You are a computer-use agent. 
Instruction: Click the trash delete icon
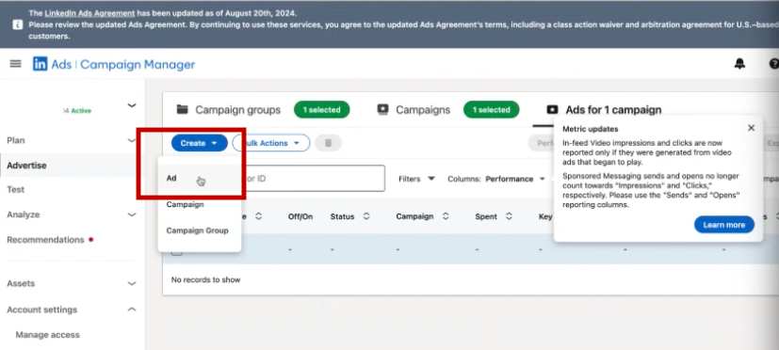(x=328, y=143)
